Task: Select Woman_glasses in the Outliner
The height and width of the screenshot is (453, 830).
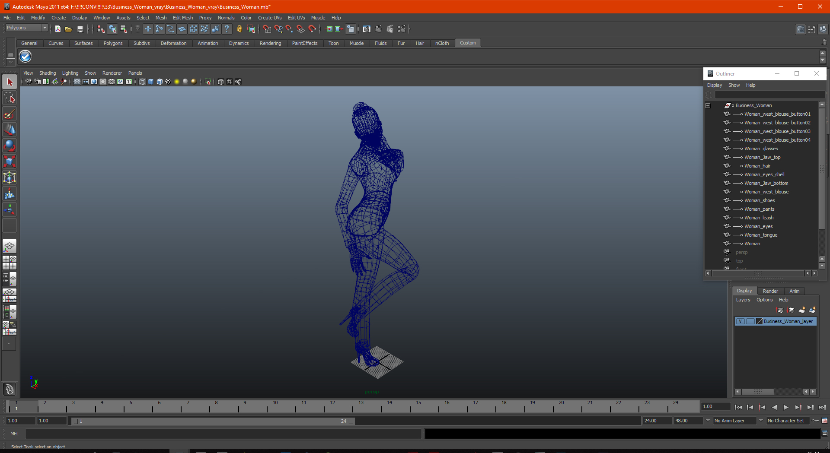Action: pos(761,149)
